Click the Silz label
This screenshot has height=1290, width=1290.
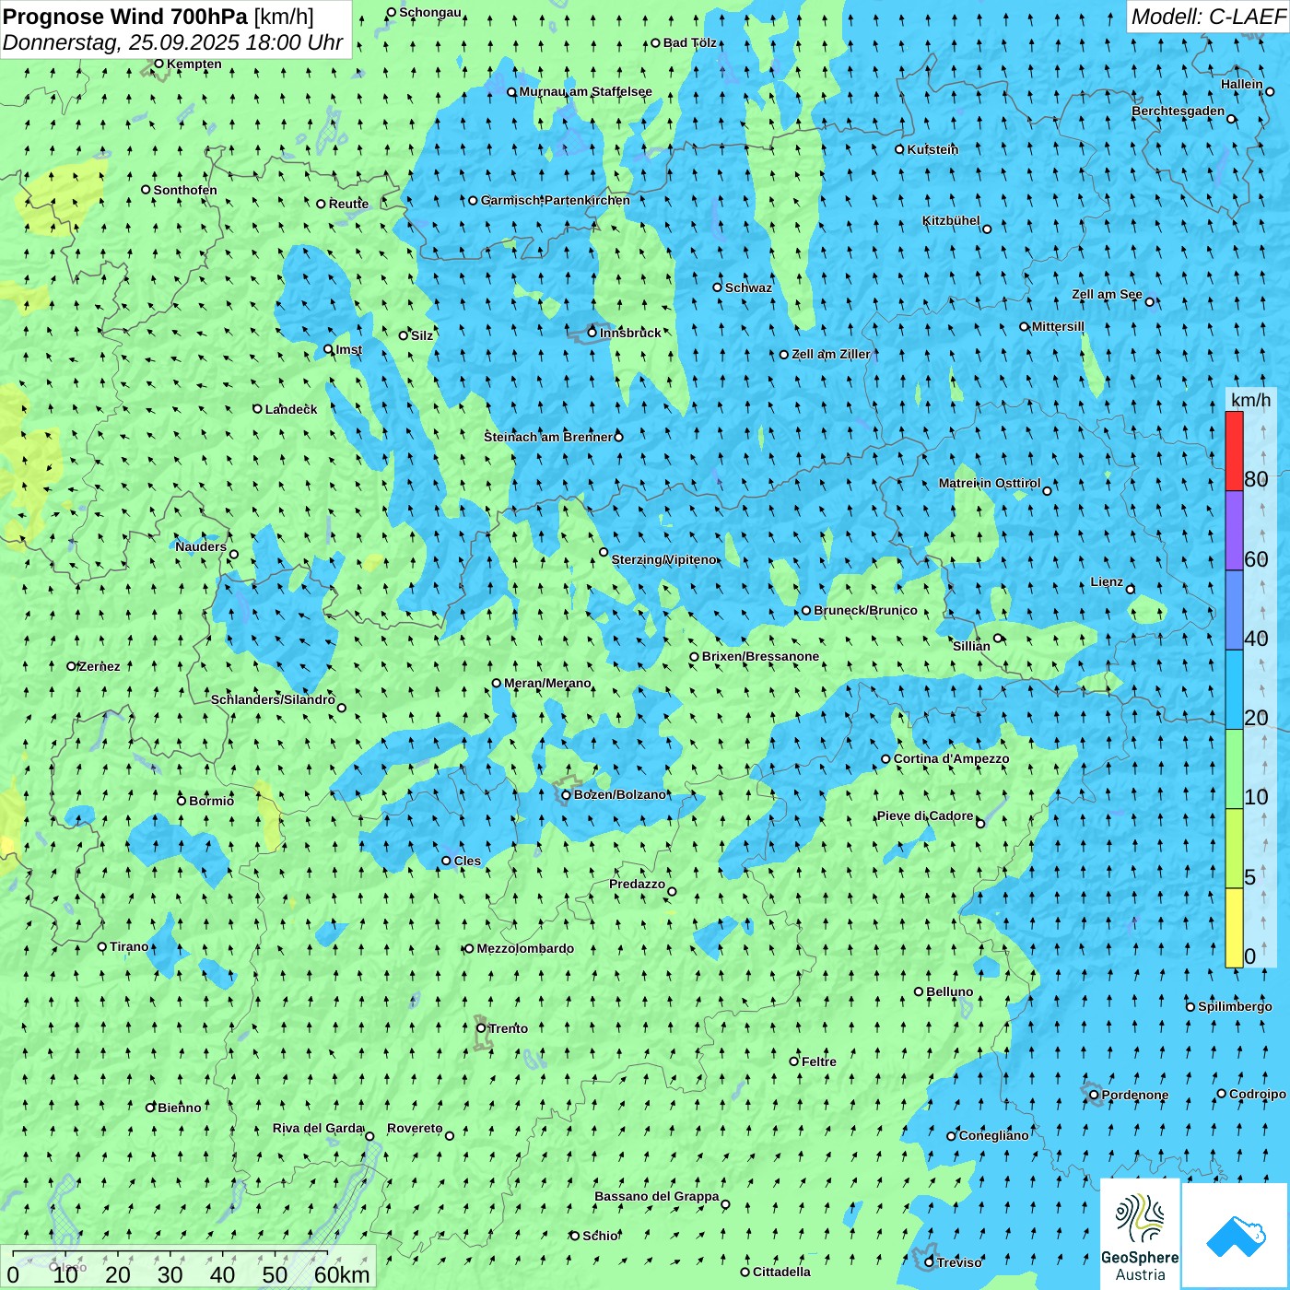pos(422,335)
